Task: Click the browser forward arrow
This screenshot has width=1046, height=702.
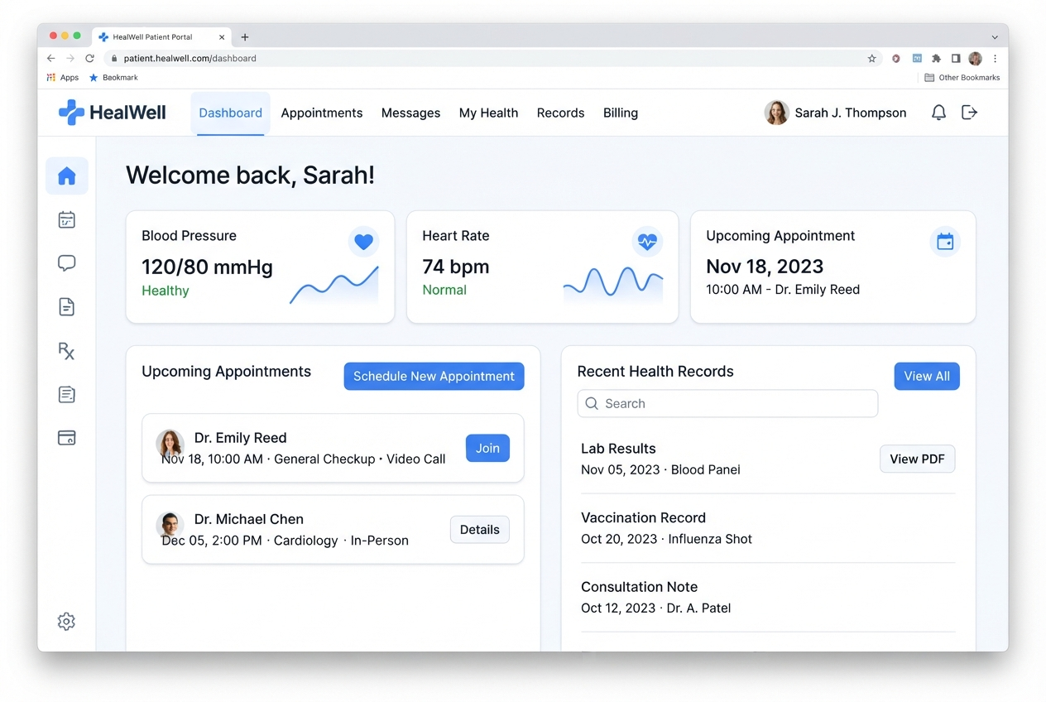Action: [x=70, y=59]
